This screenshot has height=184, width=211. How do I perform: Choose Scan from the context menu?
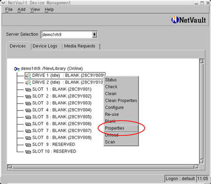[x=121, y=142]
